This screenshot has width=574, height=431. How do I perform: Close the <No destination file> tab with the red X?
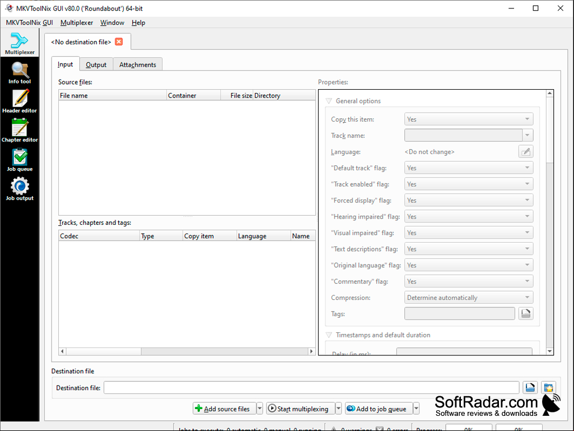pyautogui.click(x=119, y=42)
